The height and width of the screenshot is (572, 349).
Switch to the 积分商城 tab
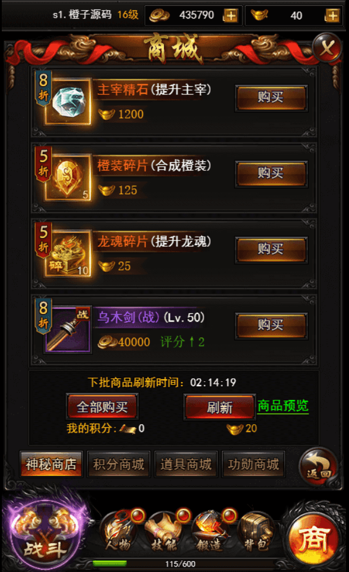pyautogui.click(x=119, y=464)
